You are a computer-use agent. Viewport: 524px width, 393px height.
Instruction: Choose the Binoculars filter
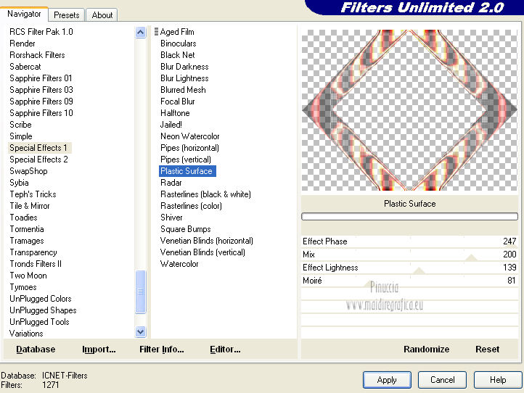click(178, 44)
